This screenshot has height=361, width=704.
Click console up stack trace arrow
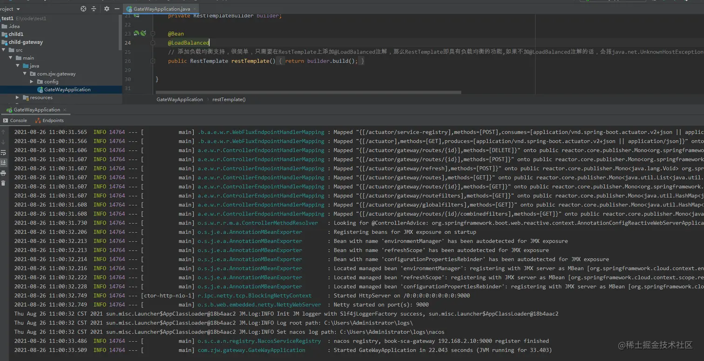[3, 133]
